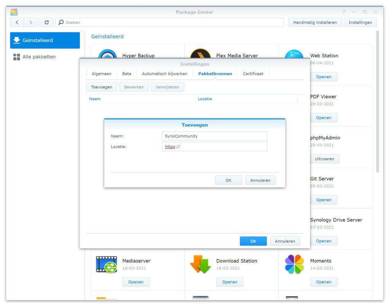This screenshot has width=390, height=307.
Task: Click Handmatig installeren button
Action: point(315,22)
